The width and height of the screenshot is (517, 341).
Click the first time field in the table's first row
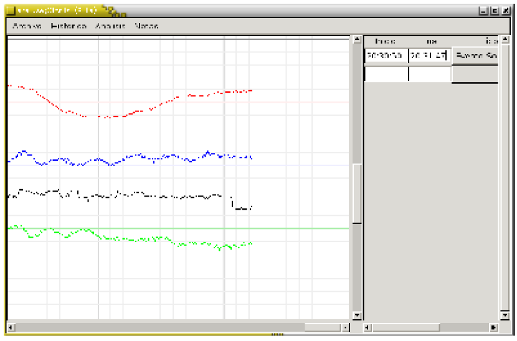(386, 55)
